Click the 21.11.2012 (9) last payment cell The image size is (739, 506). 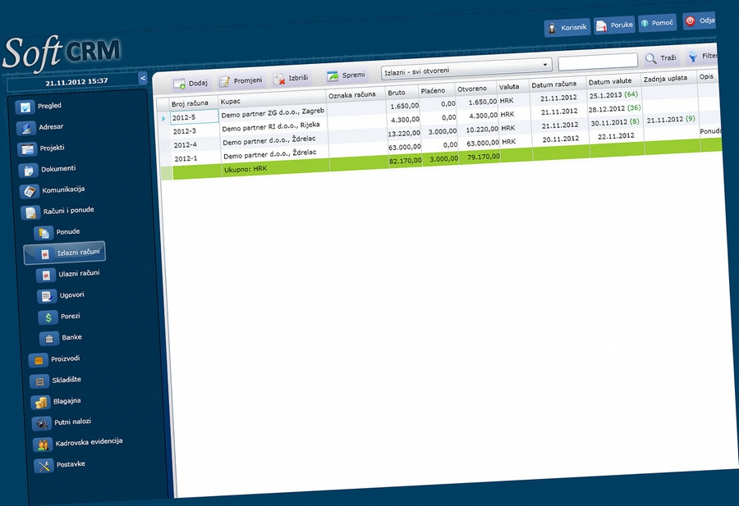point(671,120)
